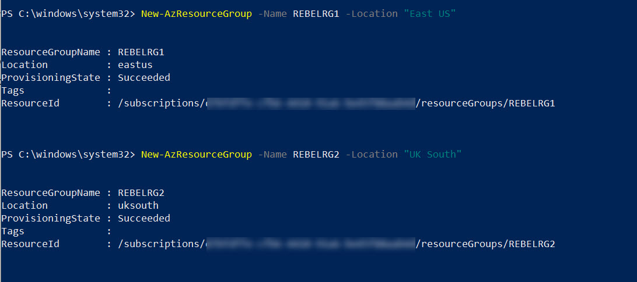Click the second Succeeded provisioning state value
Screen dimensions: 637x282
(x=144, y=219)
